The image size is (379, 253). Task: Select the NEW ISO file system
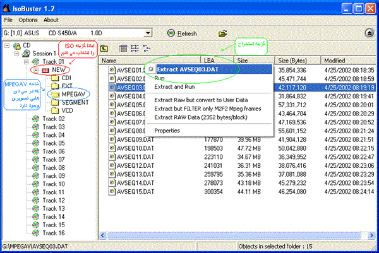coord(59,70)
